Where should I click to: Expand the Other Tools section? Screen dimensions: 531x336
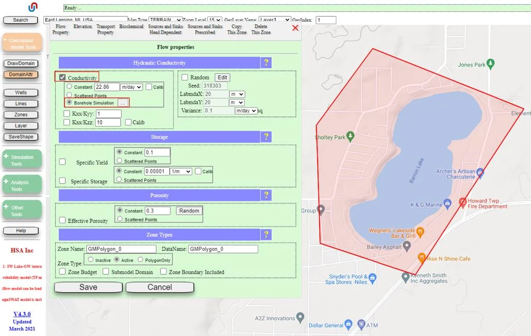pyautogui.click(x=22, y=211)
